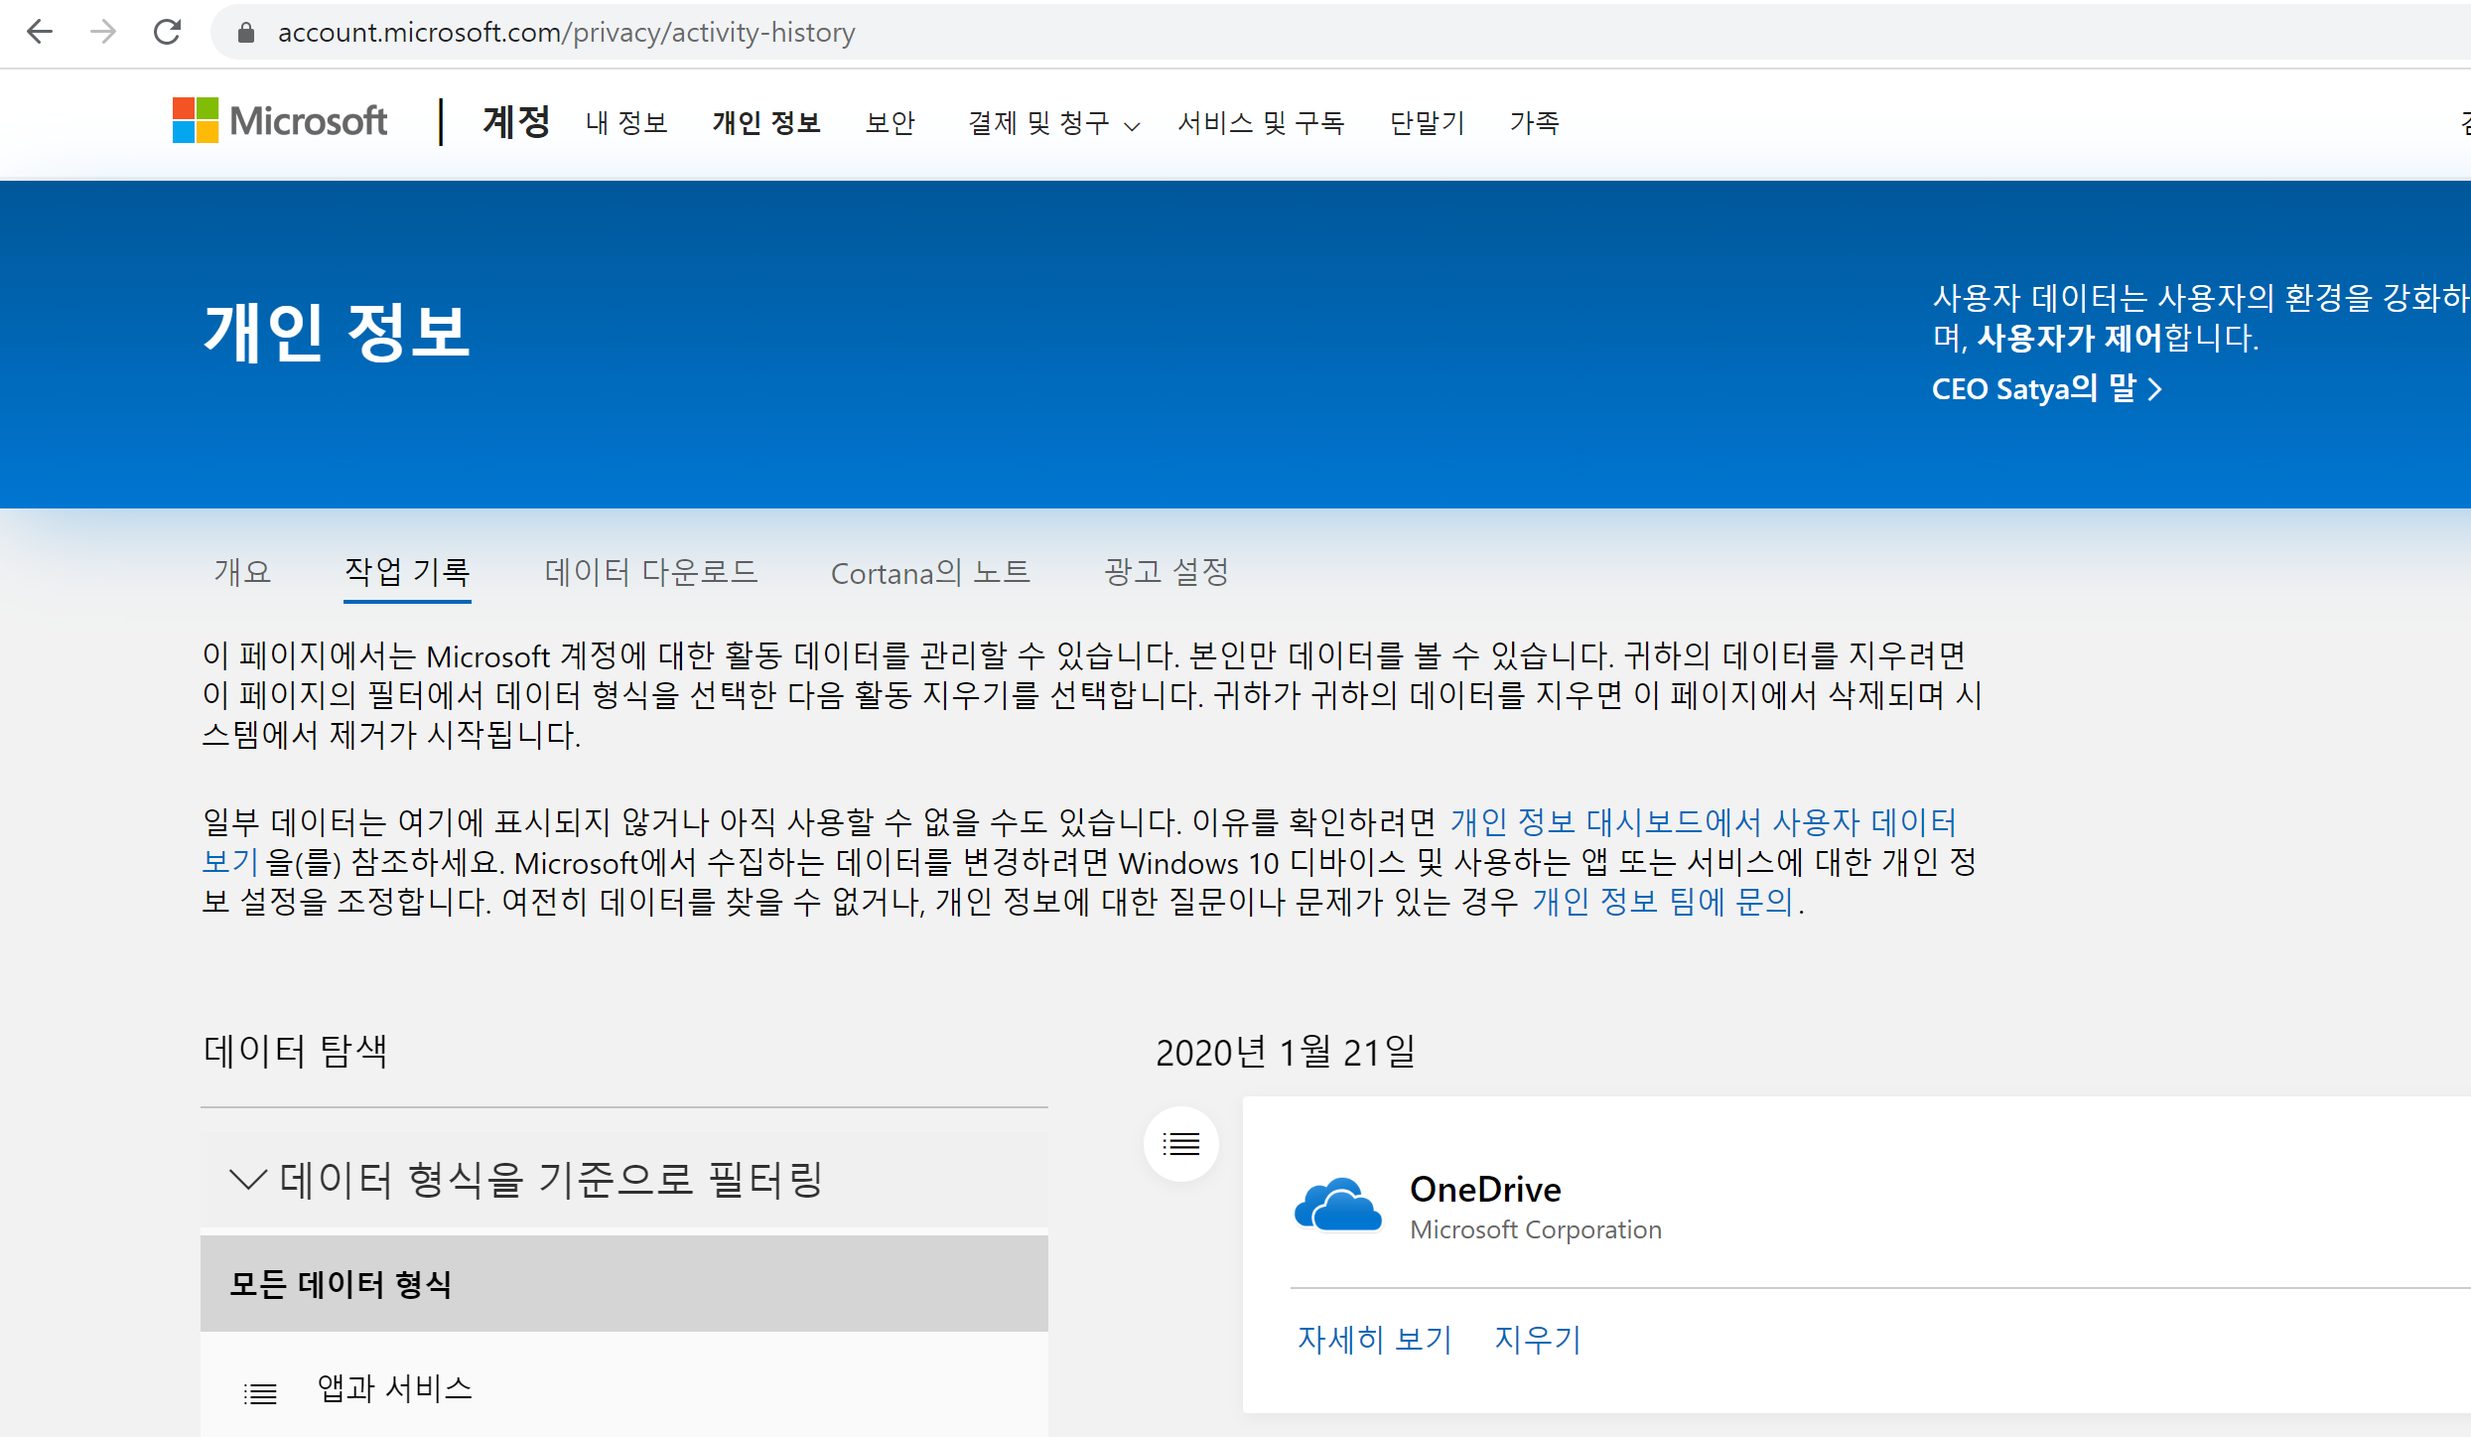Click the round list icon beside OneDrive card
This screenshot has width=2471, height=1437.
click(1180, 1144)
